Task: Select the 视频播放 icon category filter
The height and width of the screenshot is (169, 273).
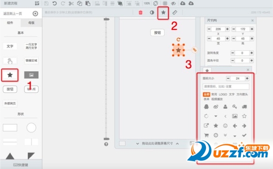Action: pyautogui.click(x=217, y=99)
